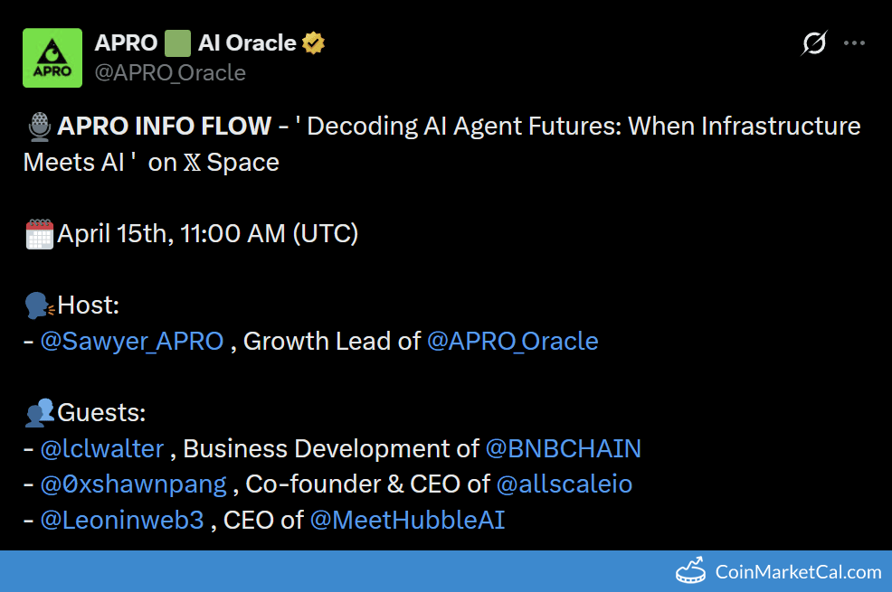Image resolution: width=892 pixels, height=592 pixels.
Task: Click the microphone emoji before APRO INFO FLOW
Action: (39, 127)
